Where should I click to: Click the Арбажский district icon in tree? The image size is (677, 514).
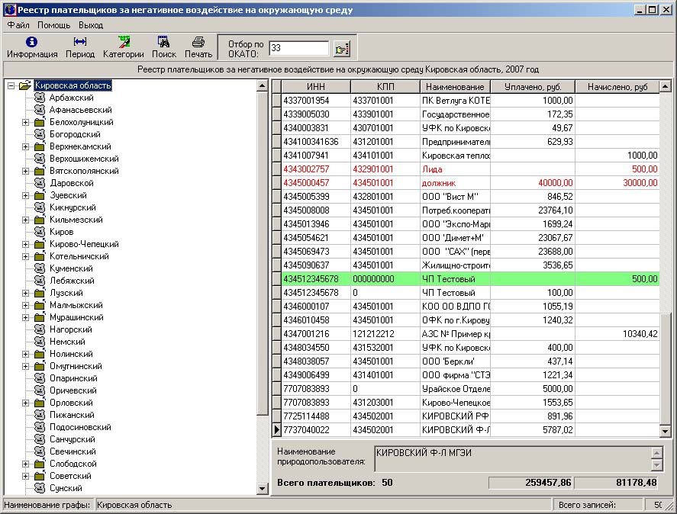(x=40, y=98)
